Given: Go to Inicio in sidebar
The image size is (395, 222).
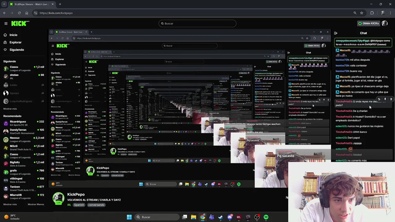Looking at the screenshot, I should (13, 35).
